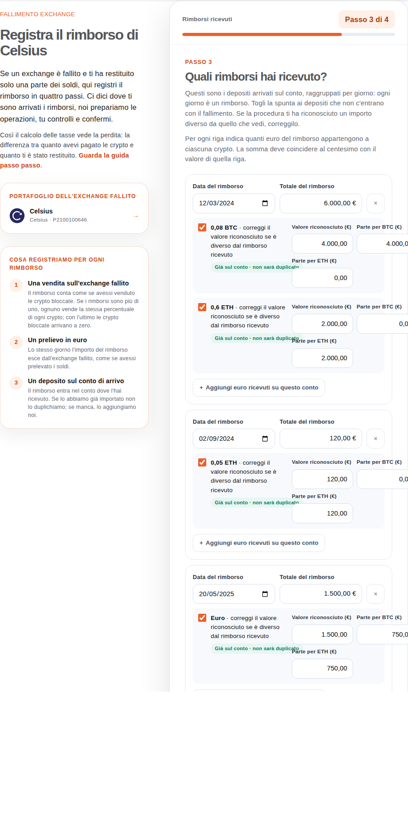408x815 pixels.
Task: Toggle the Euro deposit checkbox
Action: tap(202, 618)
